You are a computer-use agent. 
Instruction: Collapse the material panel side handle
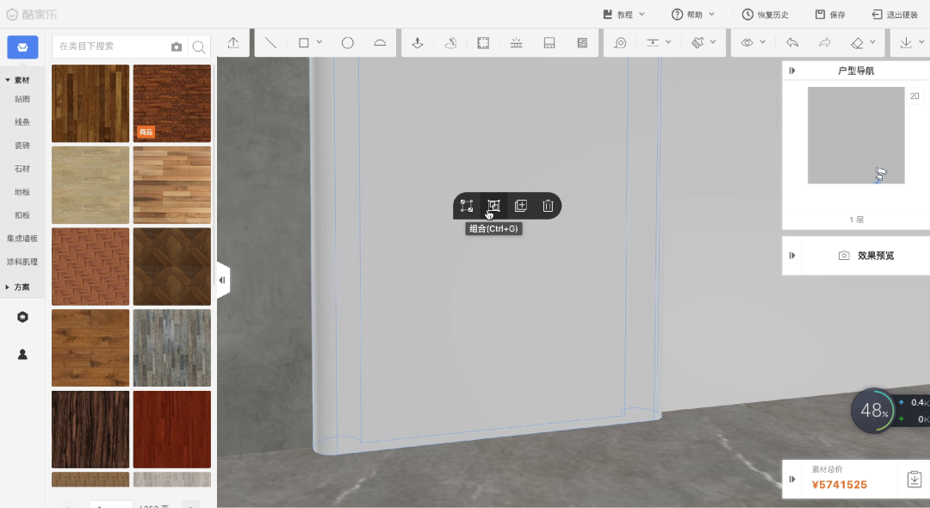[x=222, y=280]
